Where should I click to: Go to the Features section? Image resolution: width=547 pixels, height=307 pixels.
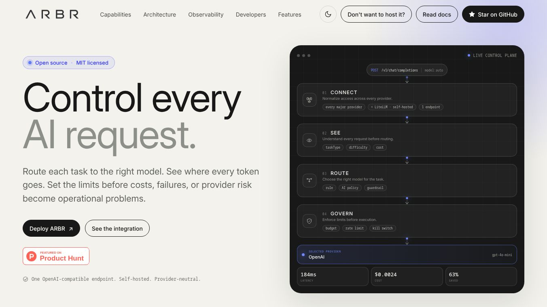tap(290, 15)
